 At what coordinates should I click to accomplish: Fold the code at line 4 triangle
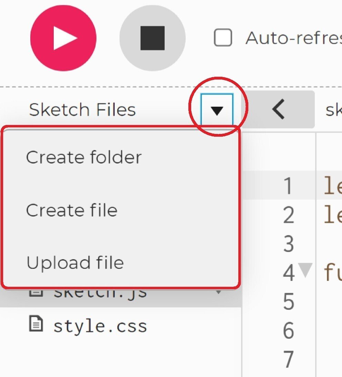point(305,270)
